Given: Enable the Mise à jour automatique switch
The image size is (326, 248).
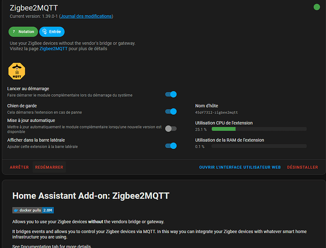Looking at the screenshot, I should click(171, 128).
